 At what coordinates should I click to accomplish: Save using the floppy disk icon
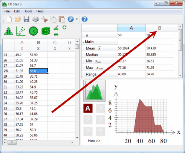coord(26,19)
